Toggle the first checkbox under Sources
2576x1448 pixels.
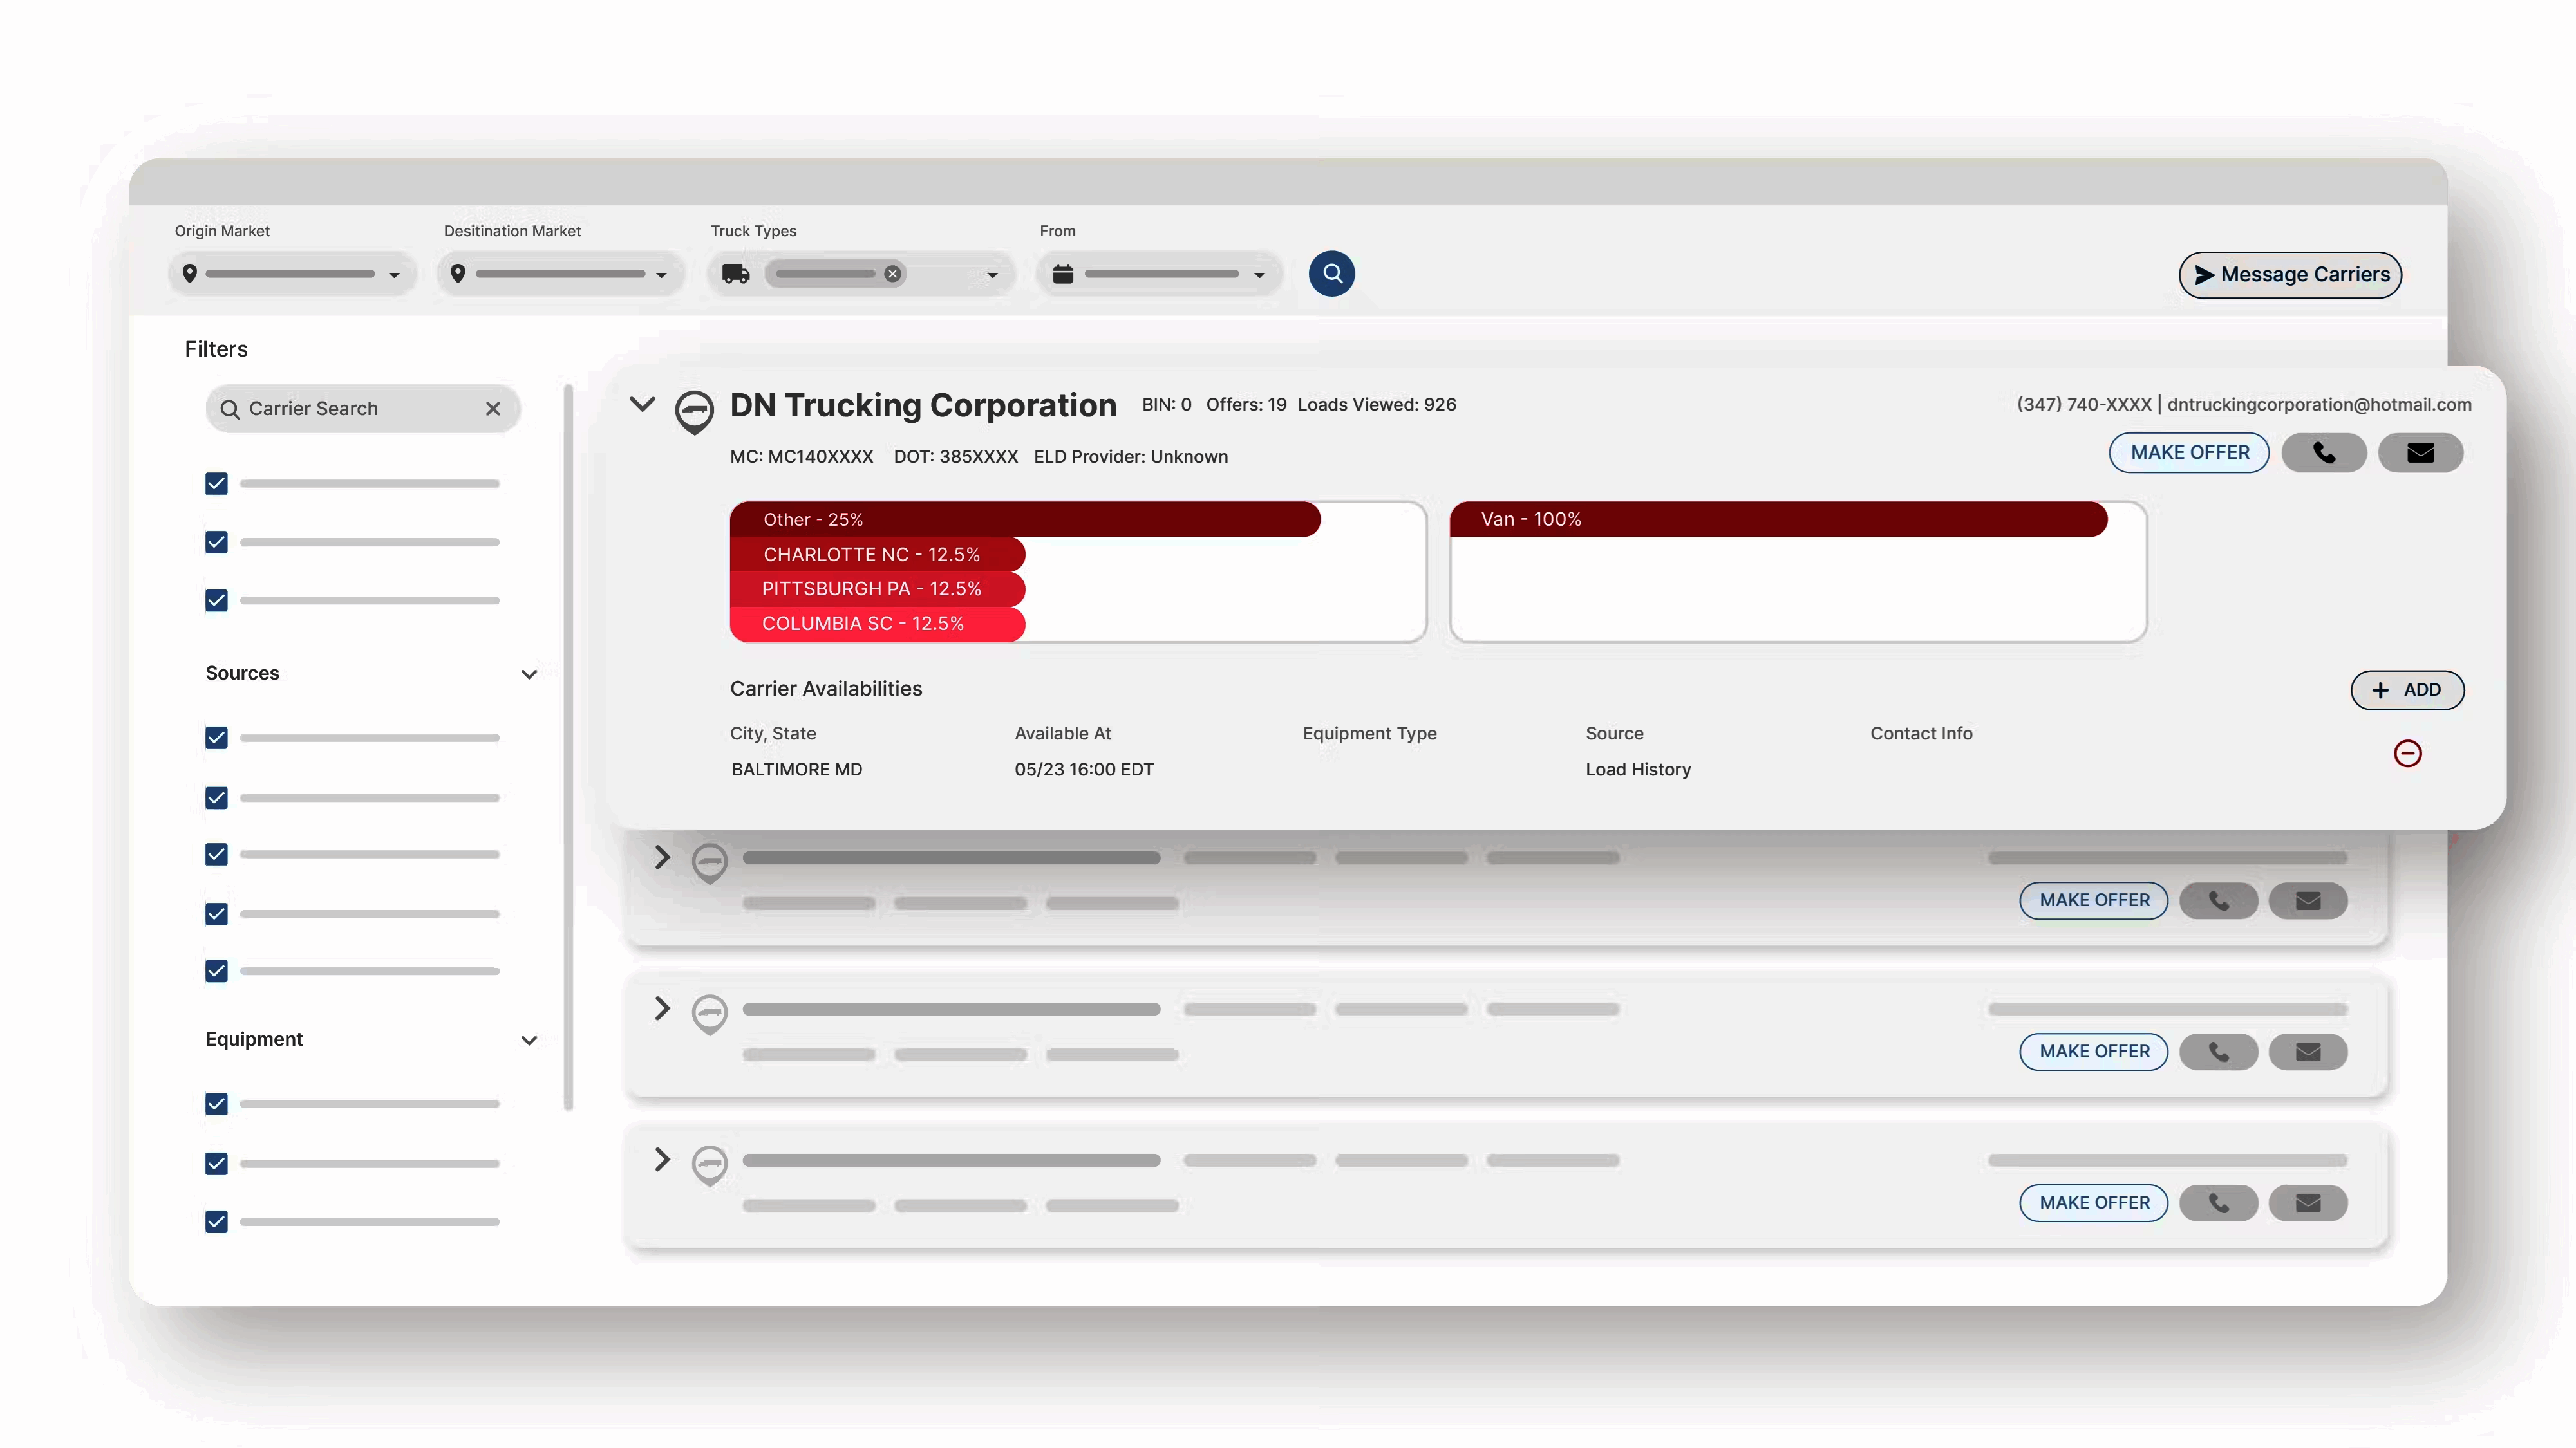[x=216, y=738]
